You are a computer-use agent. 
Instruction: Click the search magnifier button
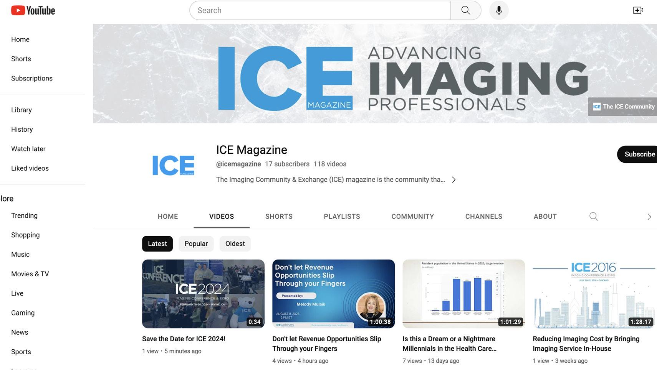(466, 10)
